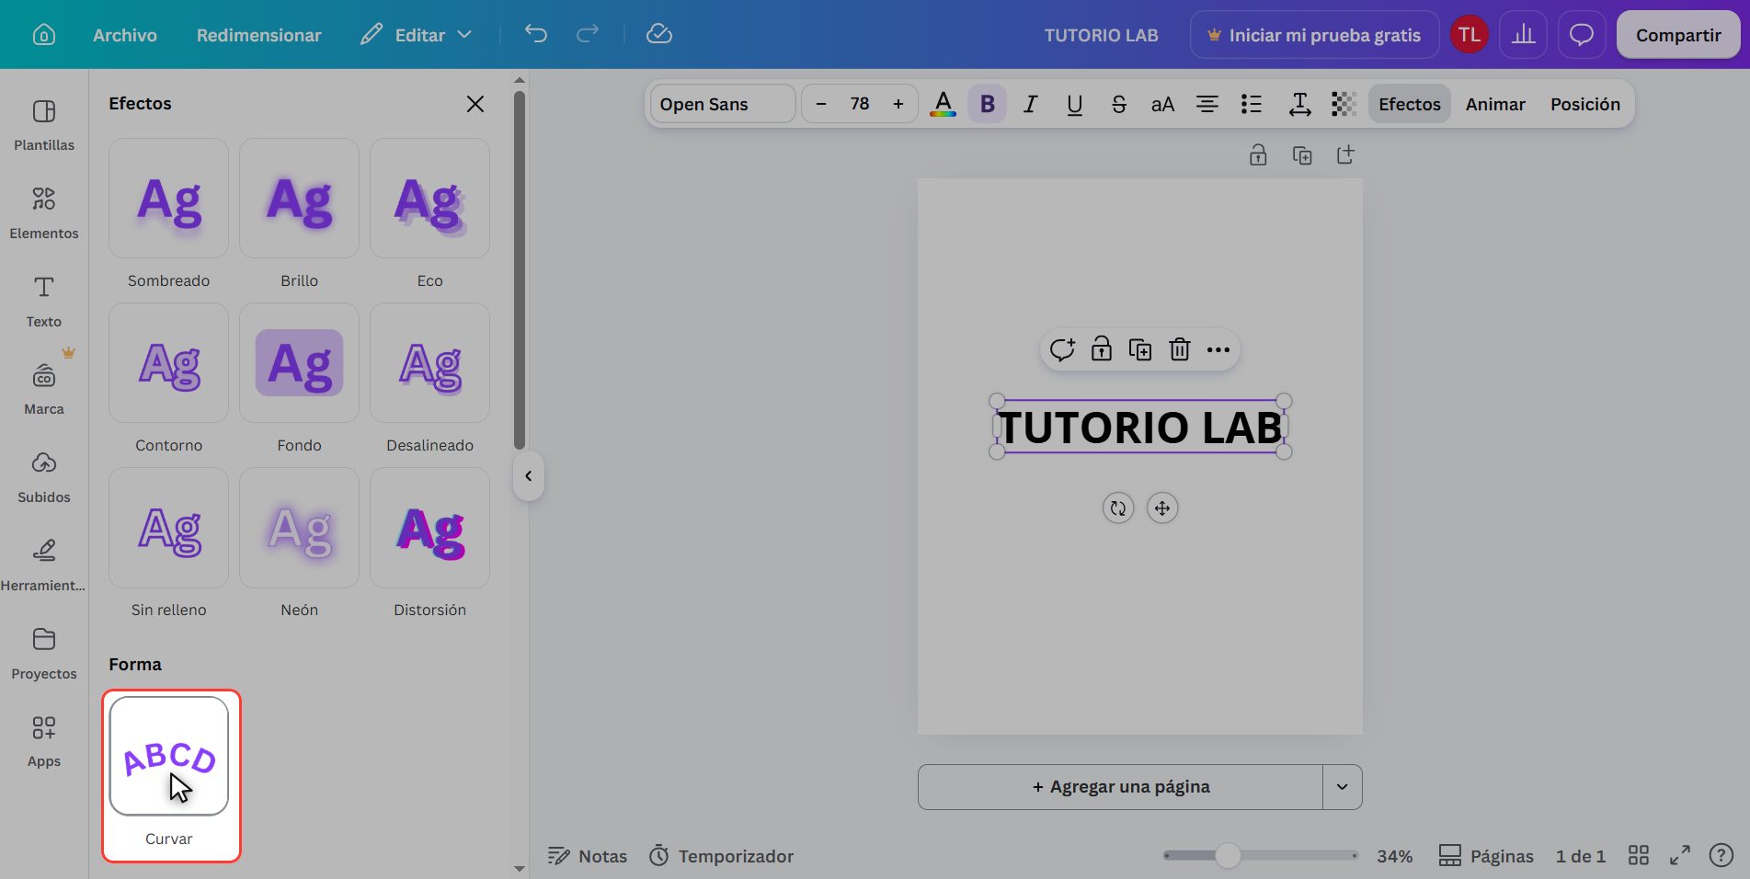The width and height of the screenshot is (1750, 879).
Task: Click the Compartir button
Action: [1678, 35]
